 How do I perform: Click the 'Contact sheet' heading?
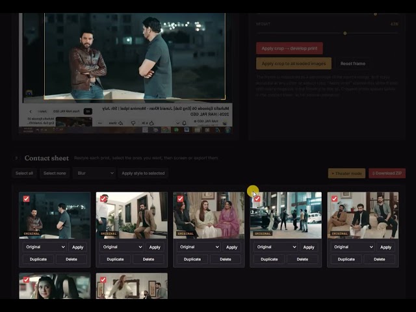point(47,158)
